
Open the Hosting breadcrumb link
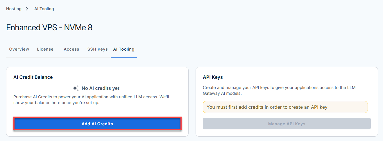tap(14, 9)
